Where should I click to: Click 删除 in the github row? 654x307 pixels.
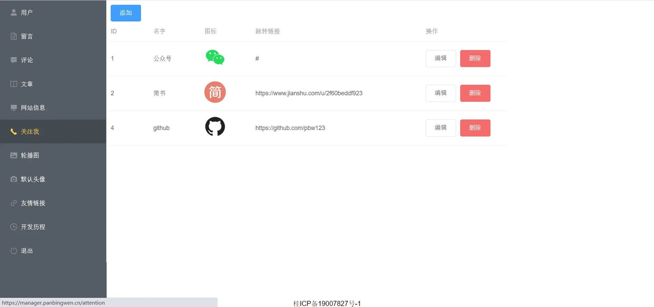tap(475, 128)
